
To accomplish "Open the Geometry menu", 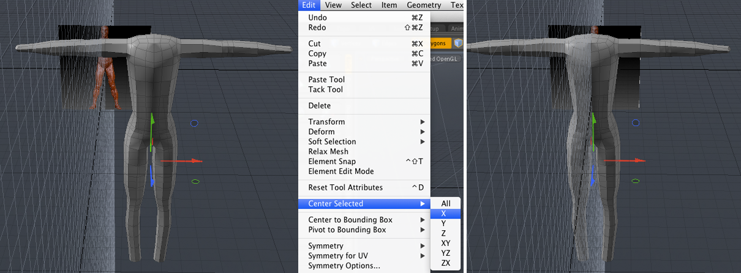I will pos(424,5).
